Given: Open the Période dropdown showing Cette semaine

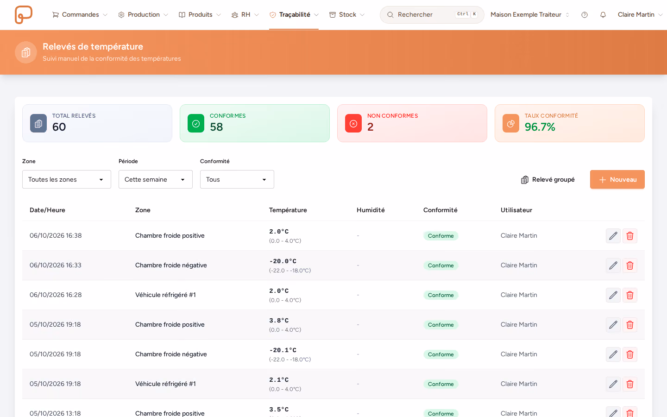Looking at the screenshot, I should click(156, 179).
